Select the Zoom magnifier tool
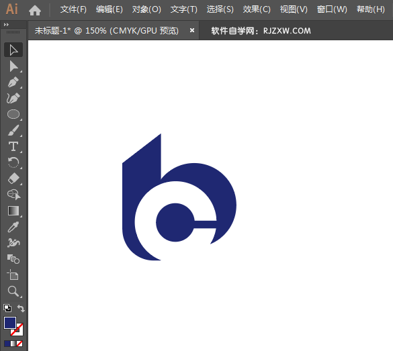 coord(13,291)
